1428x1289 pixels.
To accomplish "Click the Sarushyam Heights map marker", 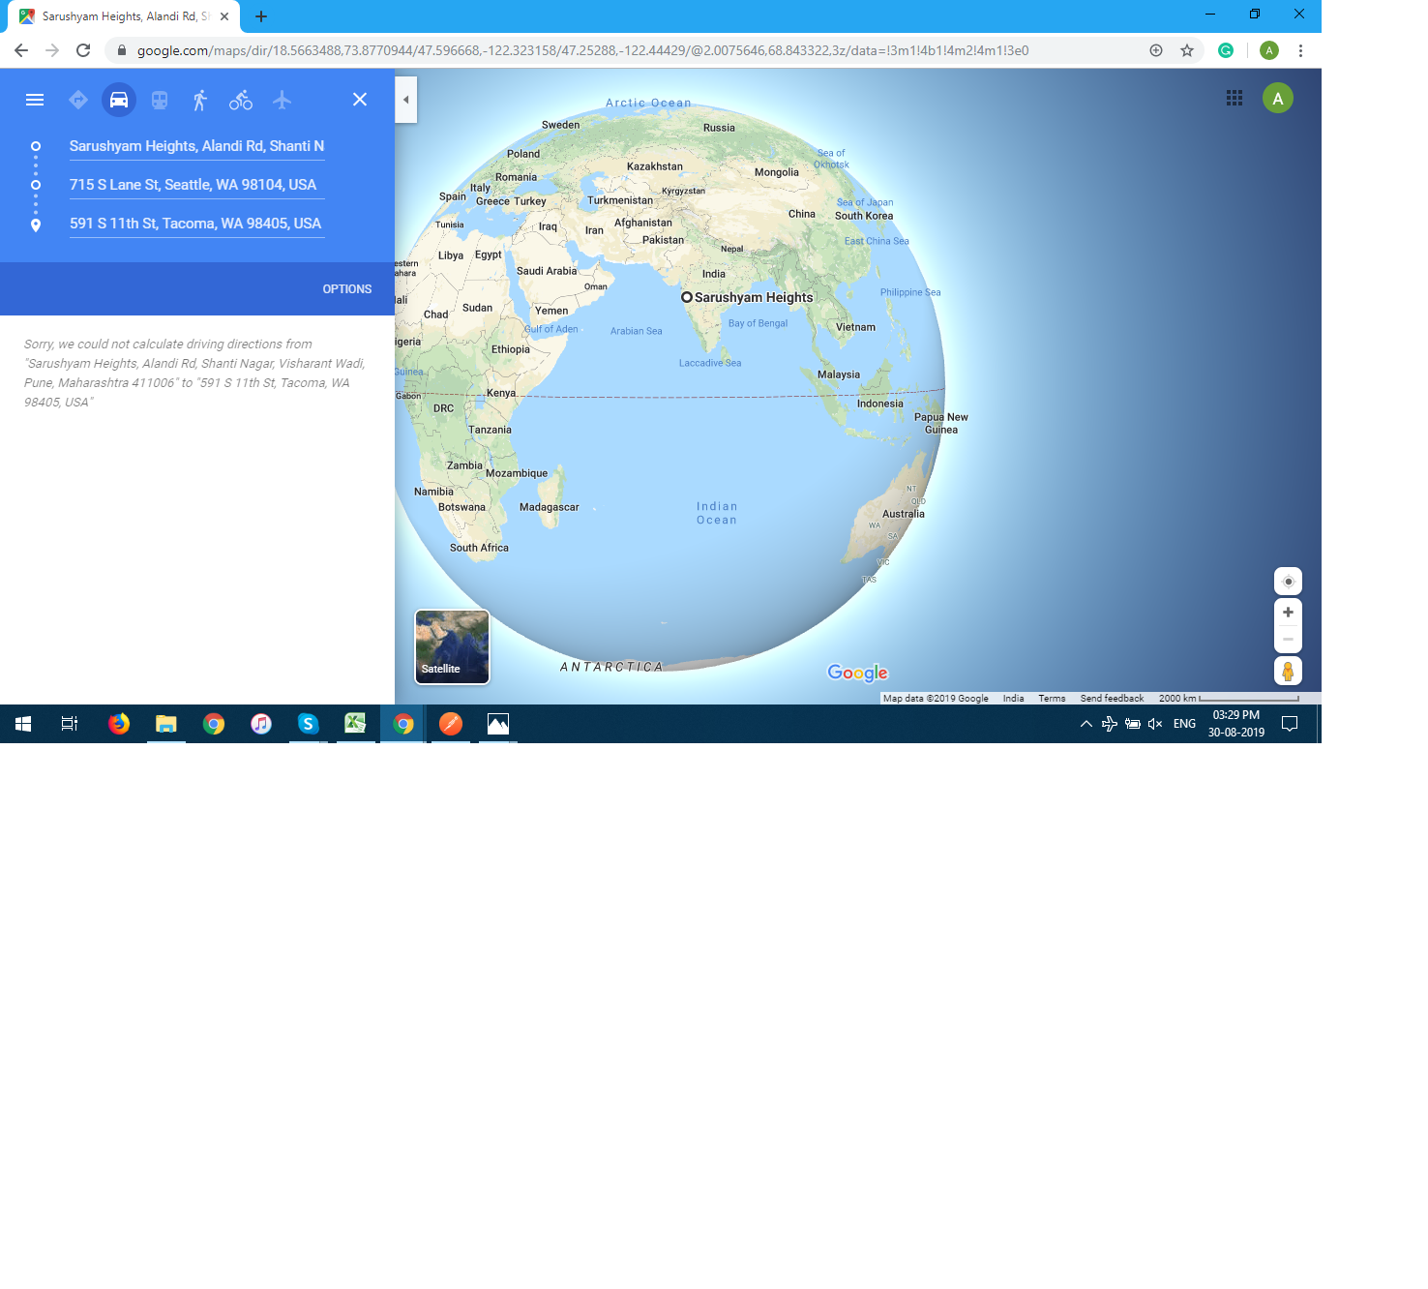I will pyautogui.click(x=687, y=297).
